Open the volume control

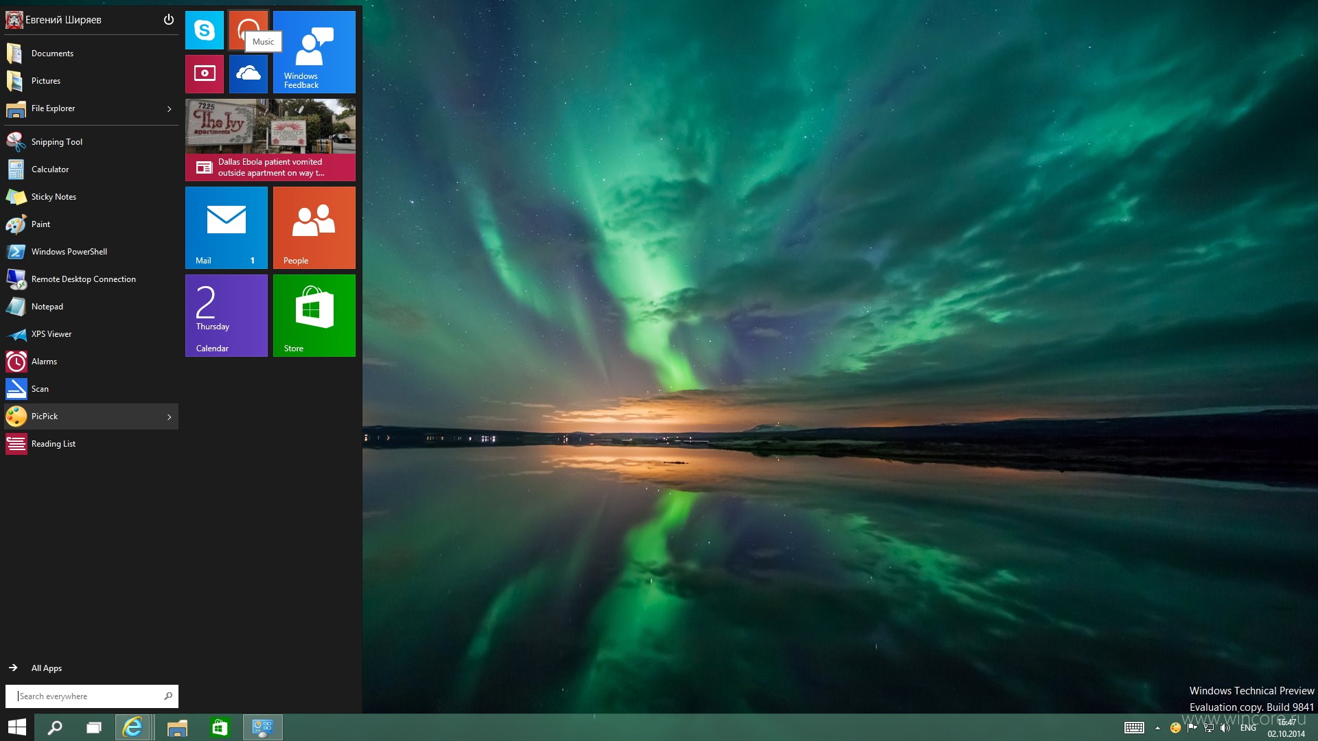tap(1225, 728)
